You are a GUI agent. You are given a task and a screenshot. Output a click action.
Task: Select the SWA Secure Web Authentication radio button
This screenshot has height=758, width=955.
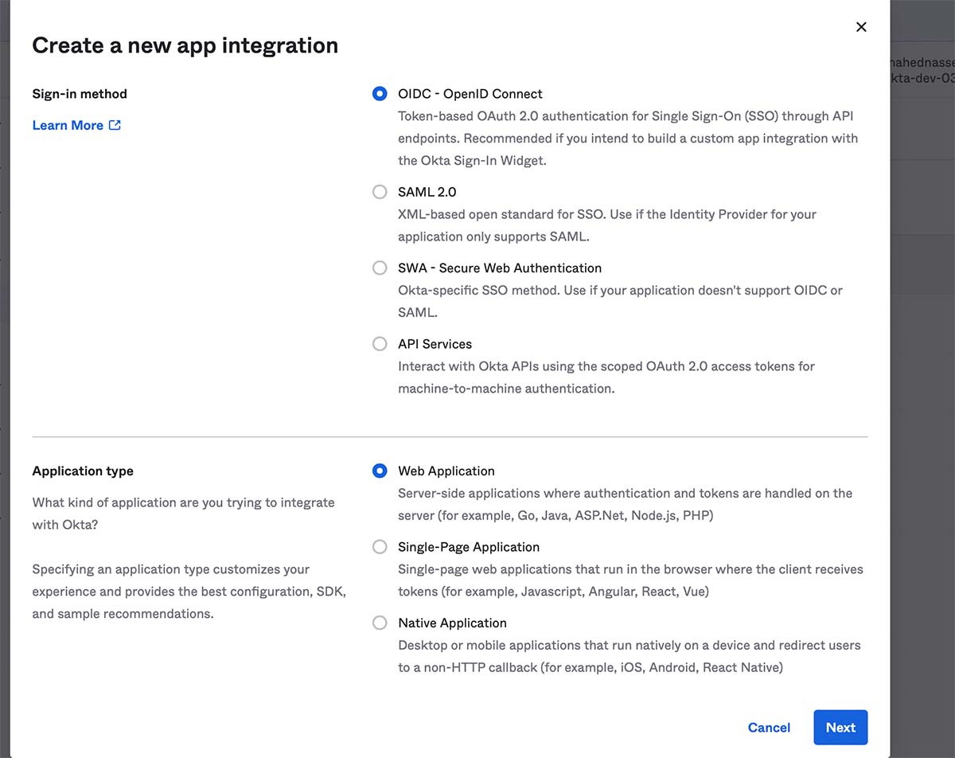coord(380,268)
